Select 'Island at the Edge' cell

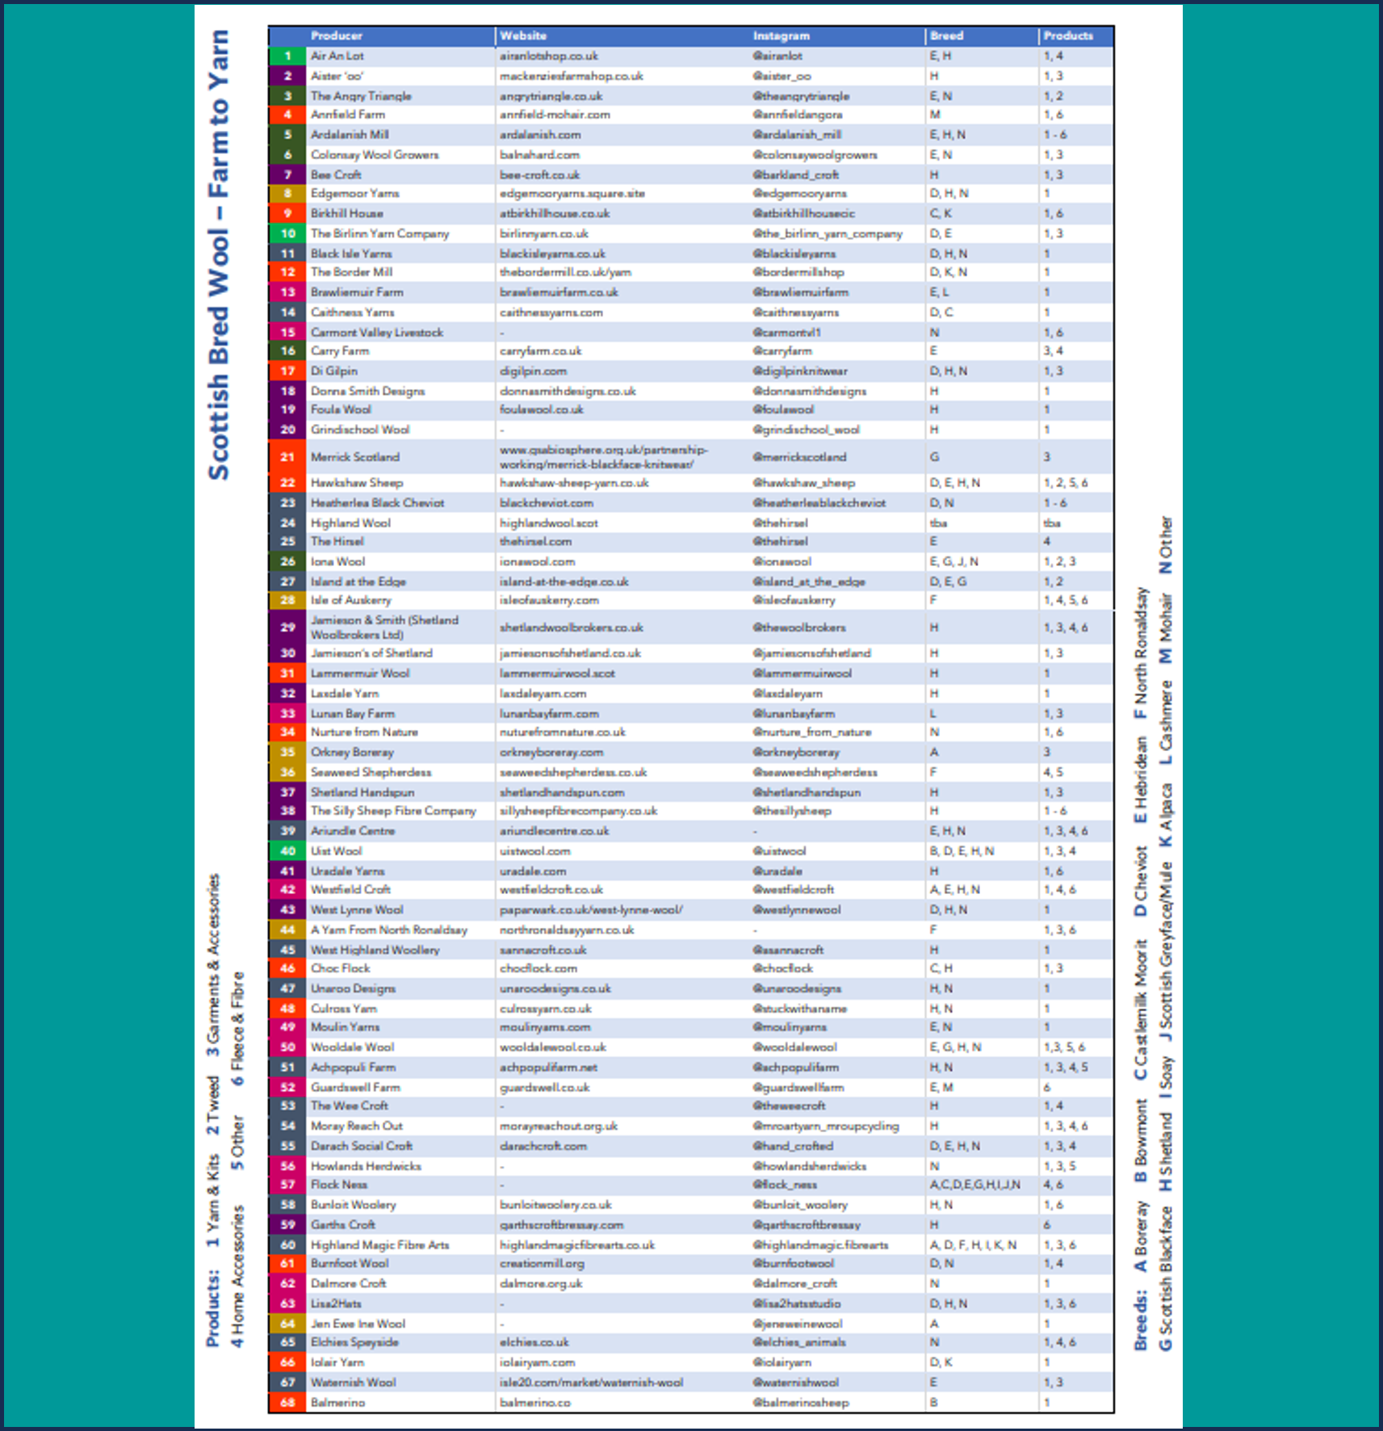pos(358,581)
